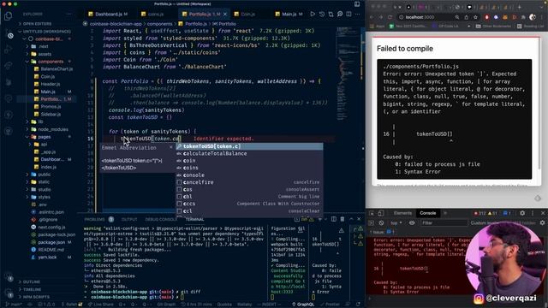This screenshot has width=548, height=308.
Task: Toggle the layout icon in VS Code title bar
Action: [357, 4]
